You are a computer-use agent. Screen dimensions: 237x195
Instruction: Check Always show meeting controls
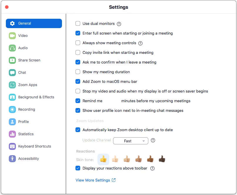(x=78, y=43)
